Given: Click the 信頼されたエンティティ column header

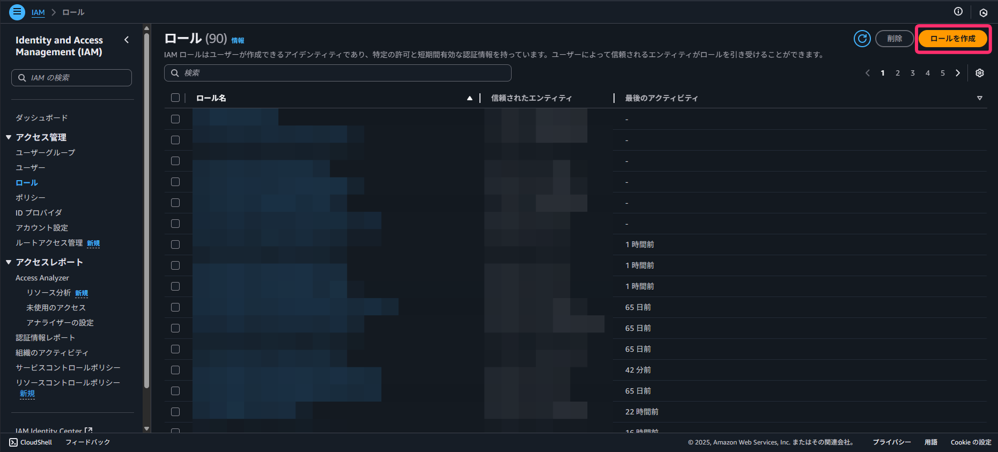Looking at the screenshot, I should point(531,98).
